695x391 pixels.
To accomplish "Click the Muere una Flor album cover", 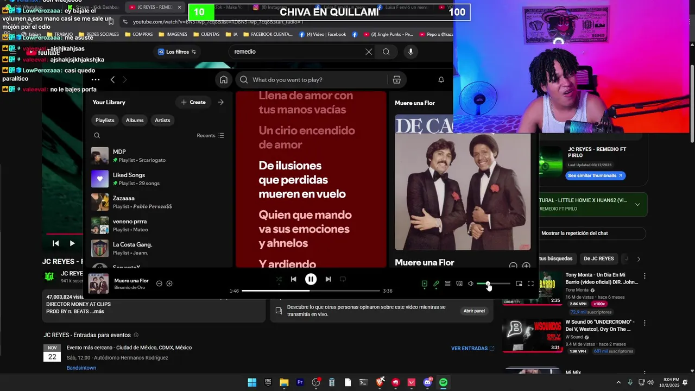I will pos(463,182).
